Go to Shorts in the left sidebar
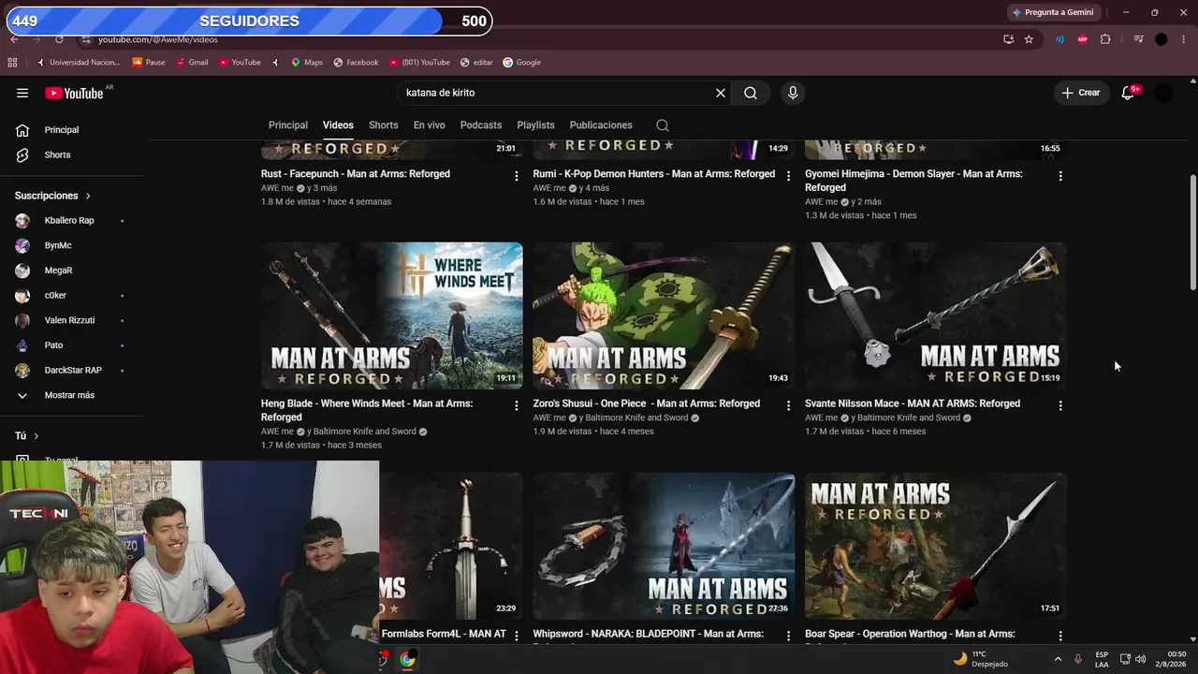The height and width of the screenshot is (674, 1198). pyautogui.click(x=58, y=155)
